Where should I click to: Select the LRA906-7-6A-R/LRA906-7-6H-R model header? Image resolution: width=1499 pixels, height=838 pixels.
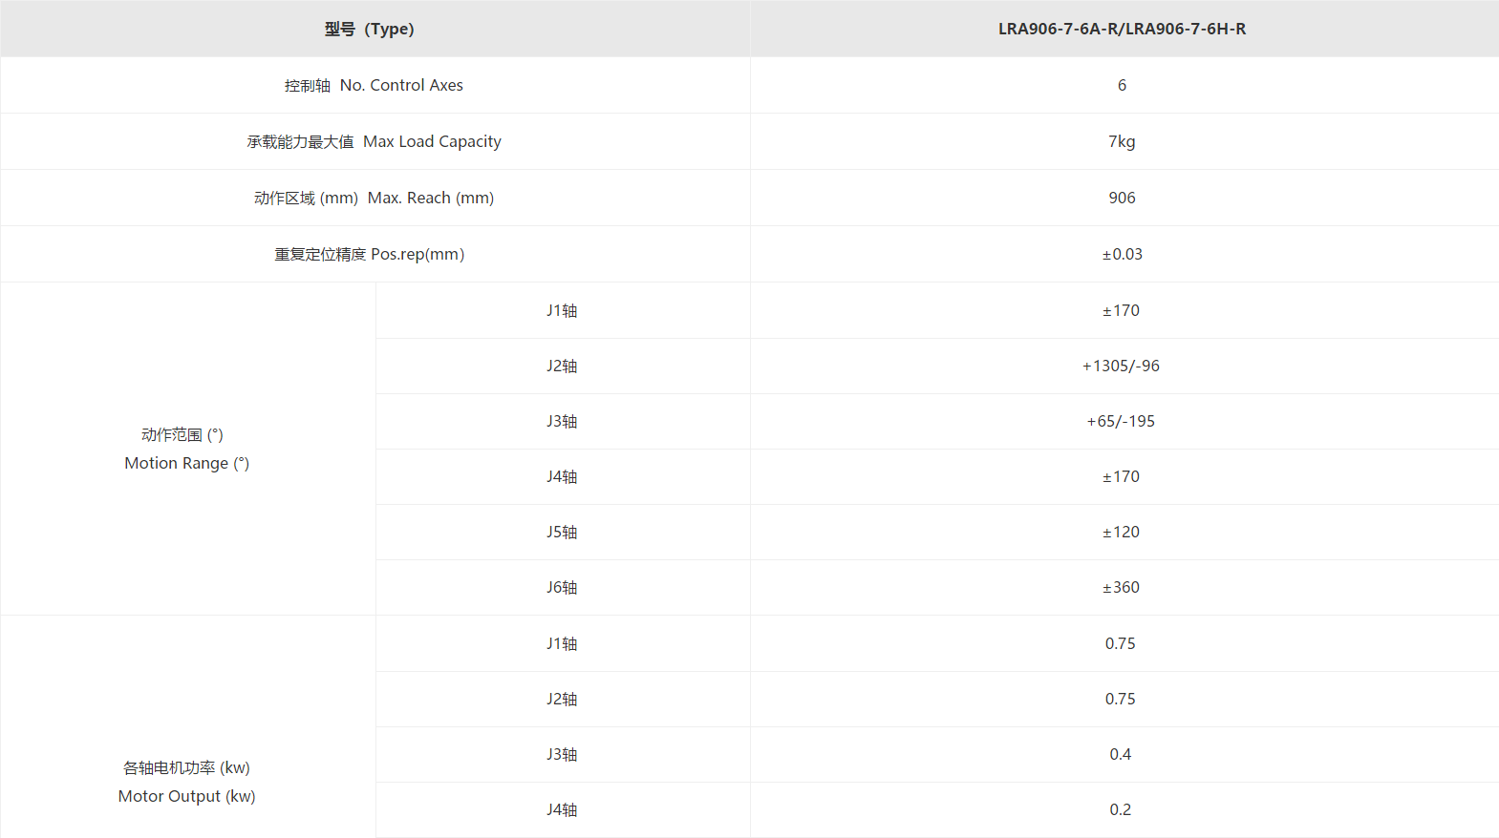pyautogui.click(x=1122, y=29)
